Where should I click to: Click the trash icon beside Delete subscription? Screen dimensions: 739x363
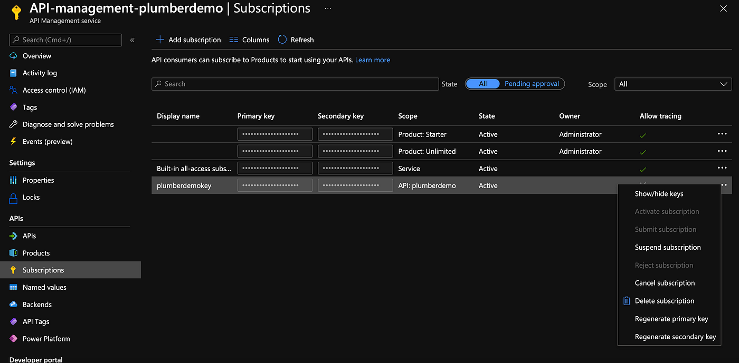click(x=627, y=301)
